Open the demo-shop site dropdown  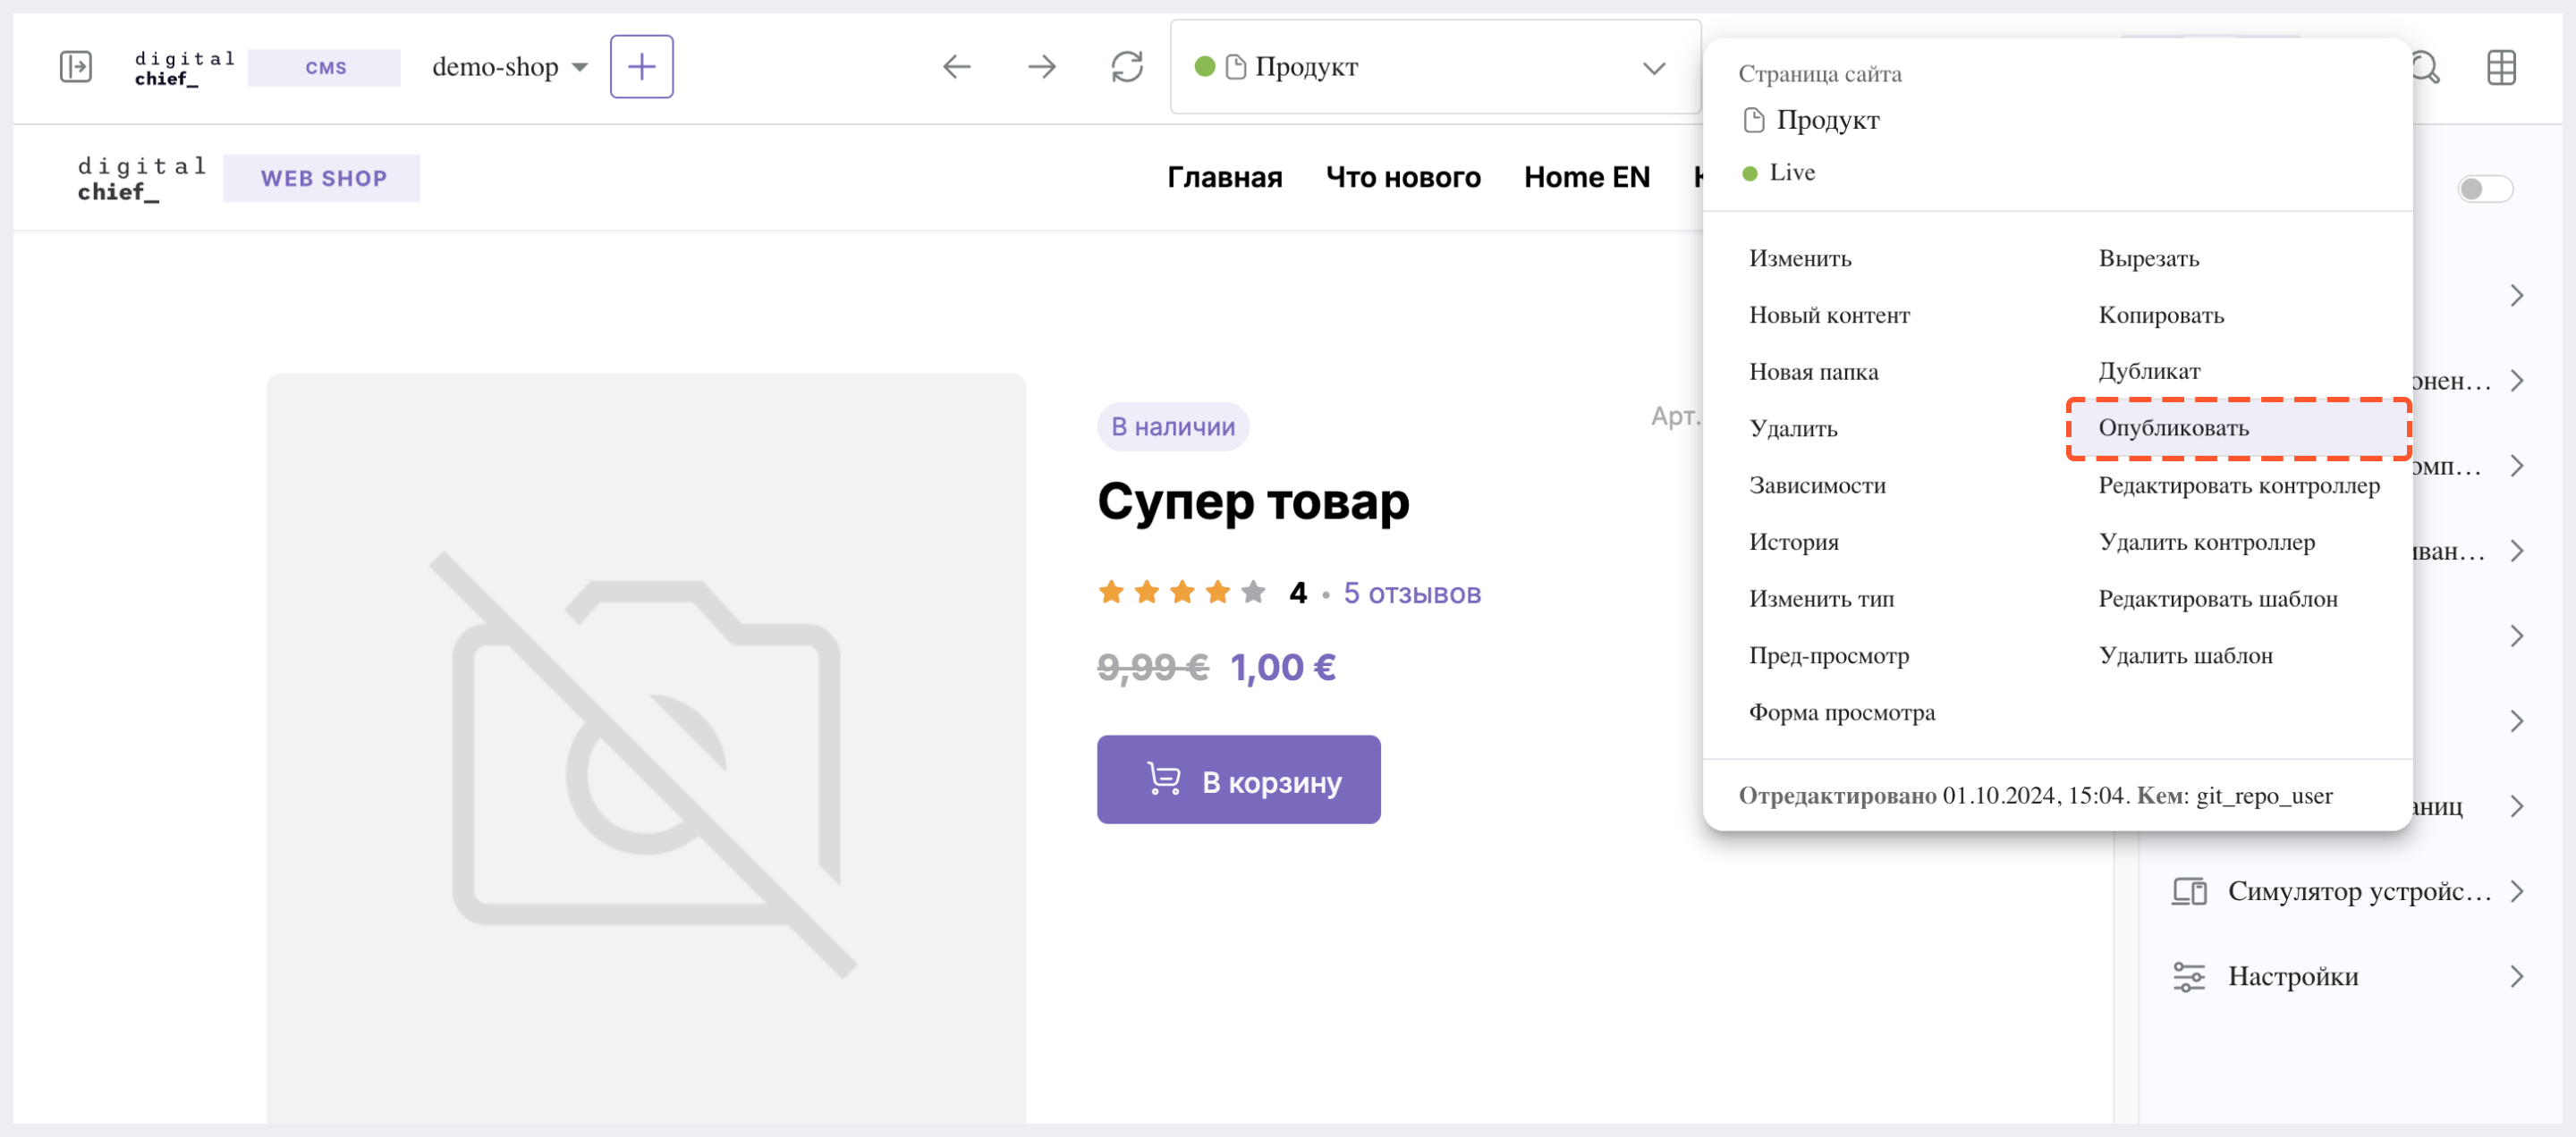510,67
